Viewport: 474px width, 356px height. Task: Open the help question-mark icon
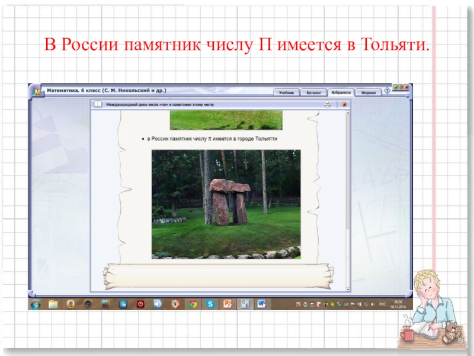[387, 91]
